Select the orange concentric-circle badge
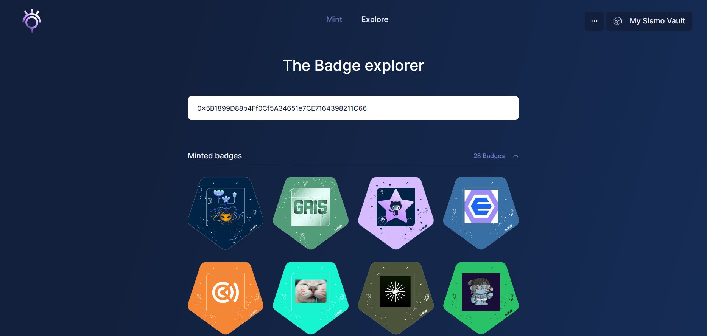The width and height of the screenshot is (707, 336). (226, 298)
